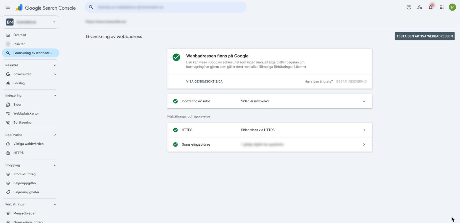Click TESTA DEN AKTIVA WEBBADRESSEN button
Image resolution: width=460 pixels, height=223 pixels.
425,36
